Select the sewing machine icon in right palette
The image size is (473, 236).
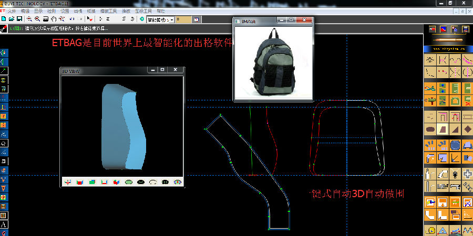(455, 186)
